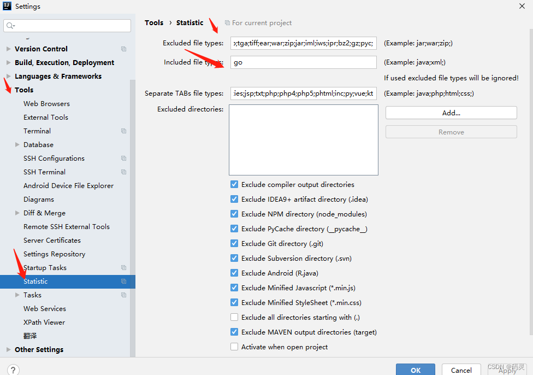Click the Included file types field
This screenshot has height=375, width=533.
click(x=304, y=62)
